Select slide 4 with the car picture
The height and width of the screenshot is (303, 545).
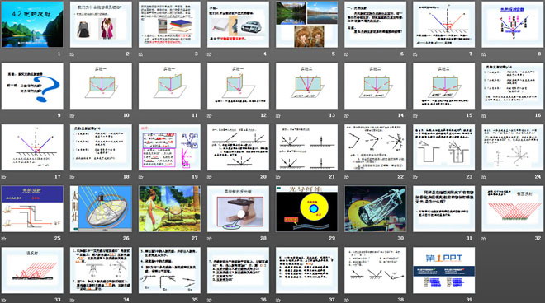pos(238,24)
